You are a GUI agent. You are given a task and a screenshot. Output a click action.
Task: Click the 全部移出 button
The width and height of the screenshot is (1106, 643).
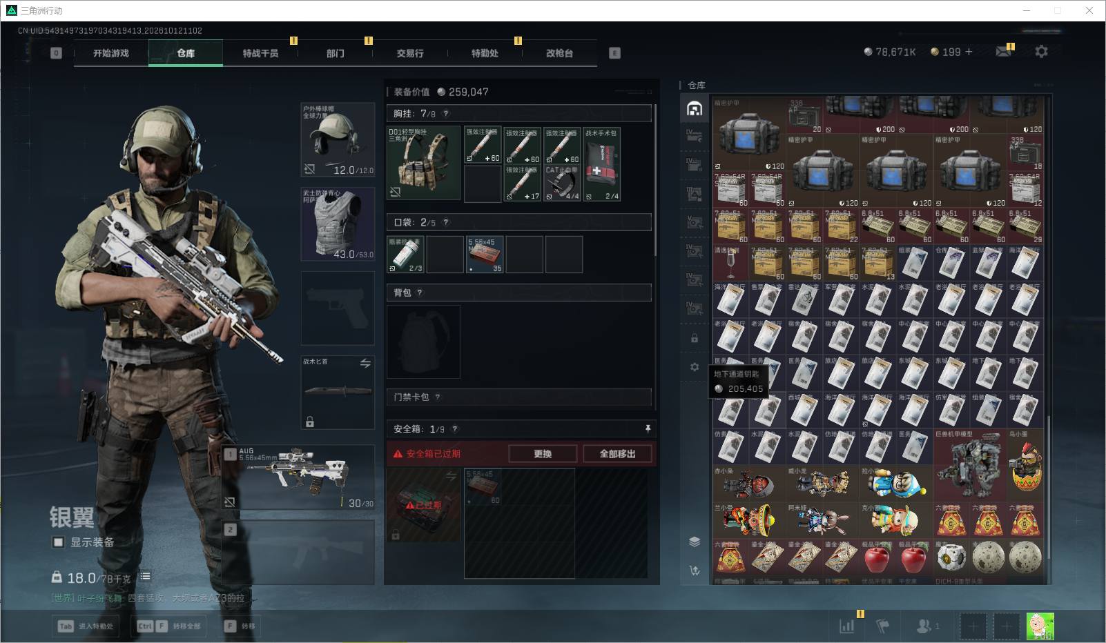point(617,454)
